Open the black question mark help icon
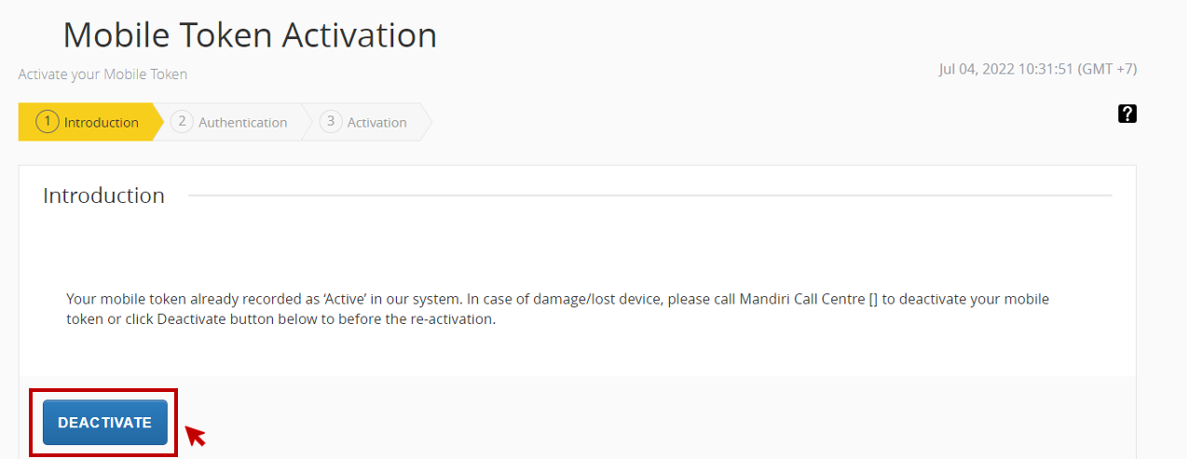 1127,114
